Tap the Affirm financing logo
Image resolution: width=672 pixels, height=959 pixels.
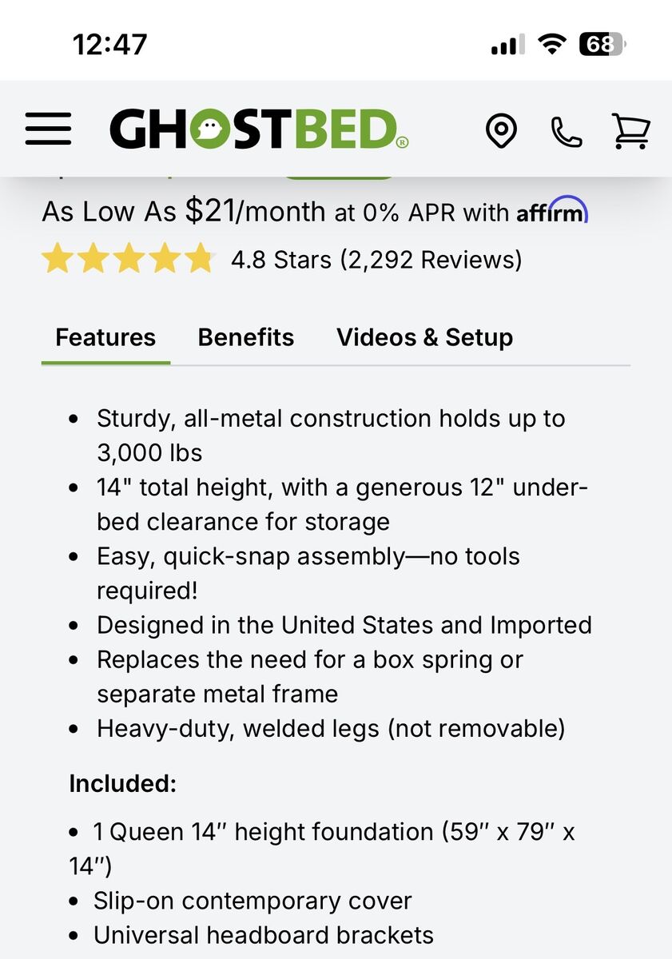551,212
